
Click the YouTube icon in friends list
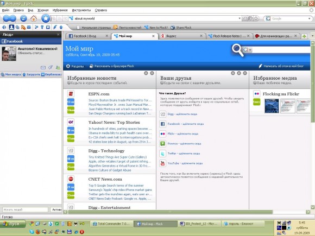click(162, 163)
